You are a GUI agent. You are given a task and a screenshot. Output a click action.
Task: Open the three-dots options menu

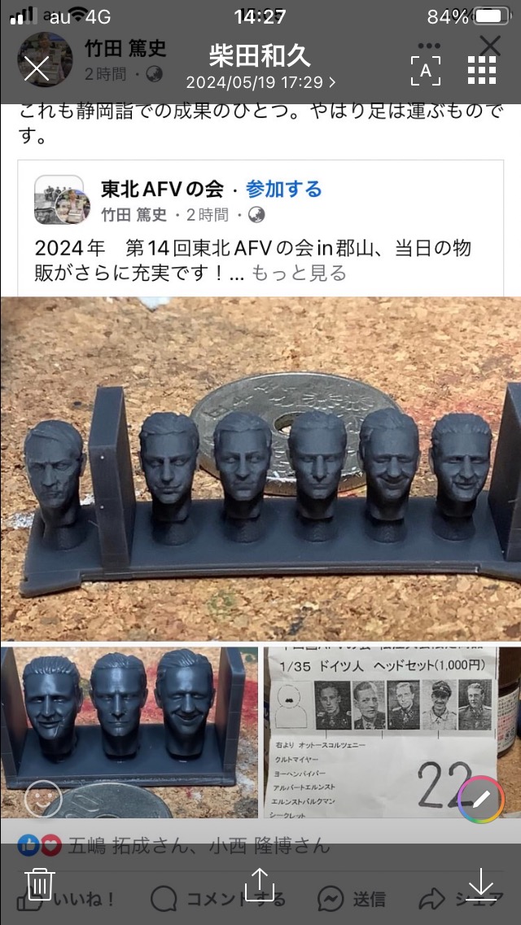click(429, 46)
